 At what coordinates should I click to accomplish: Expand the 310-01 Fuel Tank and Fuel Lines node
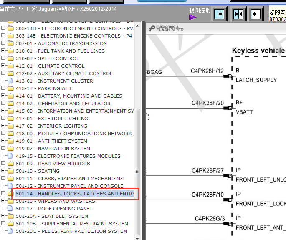[3, 51]
